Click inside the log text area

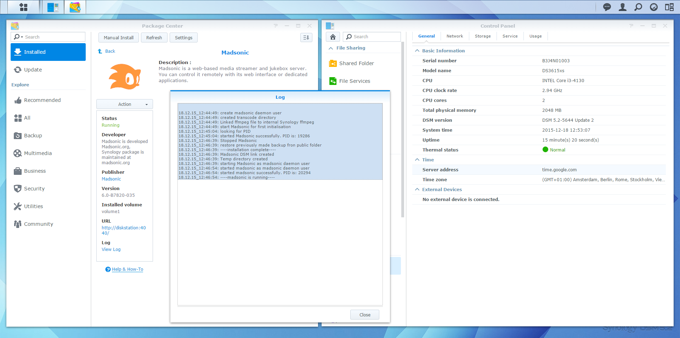point(280,204)
